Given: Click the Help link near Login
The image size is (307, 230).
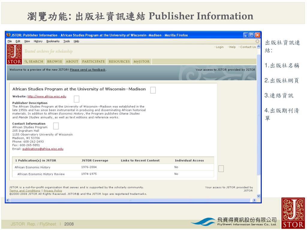Looking at the screenshot, I should pos(232,47).
